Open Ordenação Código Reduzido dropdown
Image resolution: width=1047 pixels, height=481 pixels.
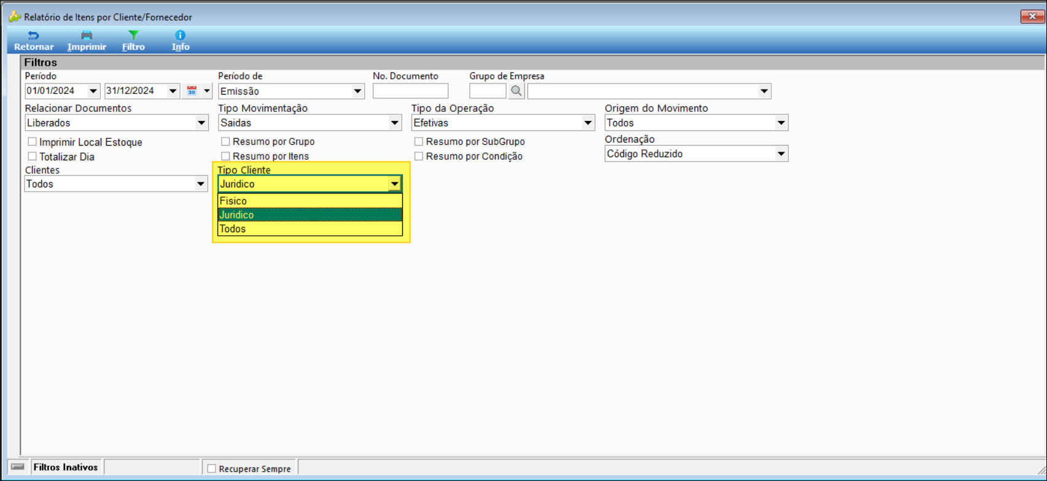781,154
